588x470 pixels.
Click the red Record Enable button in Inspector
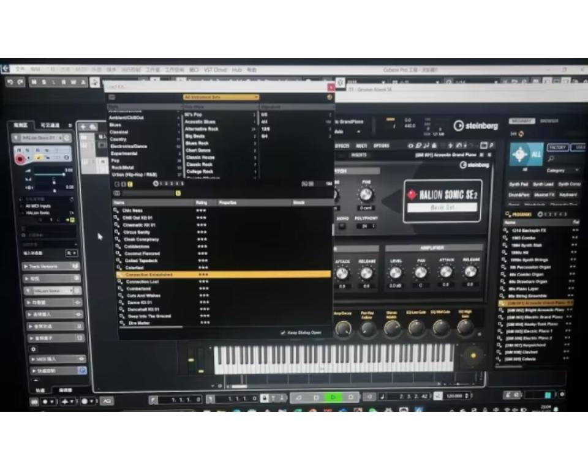point(20,159)
